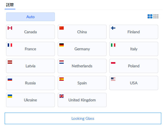Screen dimensions: 167x128
Task: Click the Canada flag icon
Action: click(x=10, y=28)
